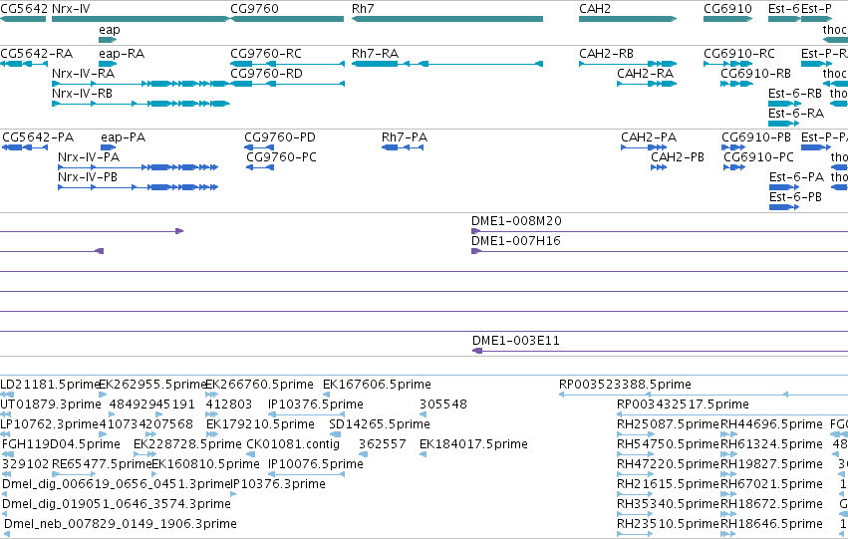Select protein Rh7-PA

[x=405, y=137]
